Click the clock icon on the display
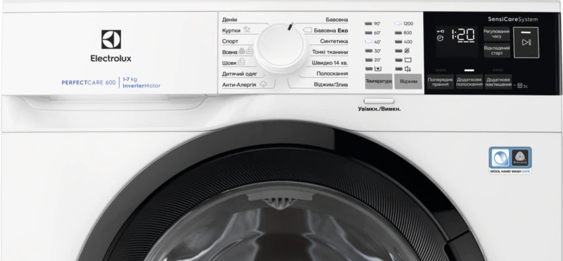Viewport: 563px width, 261px height. pos(441,38)
